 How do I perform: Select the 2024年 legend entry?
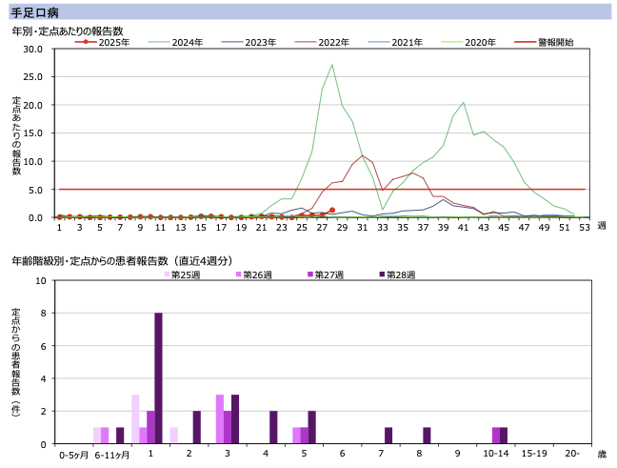tap(175, 42)
